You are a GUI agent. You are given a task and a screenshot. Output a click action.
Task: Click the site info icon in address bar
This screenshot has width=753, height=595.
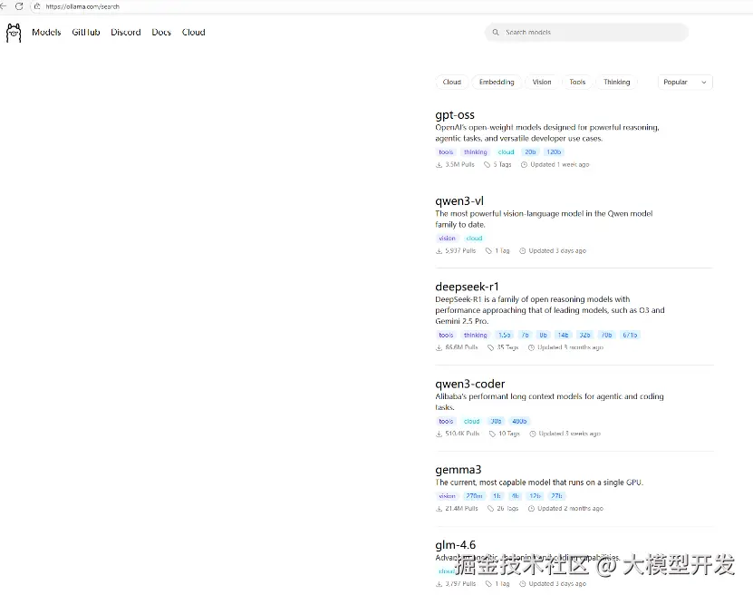point(37,6)
